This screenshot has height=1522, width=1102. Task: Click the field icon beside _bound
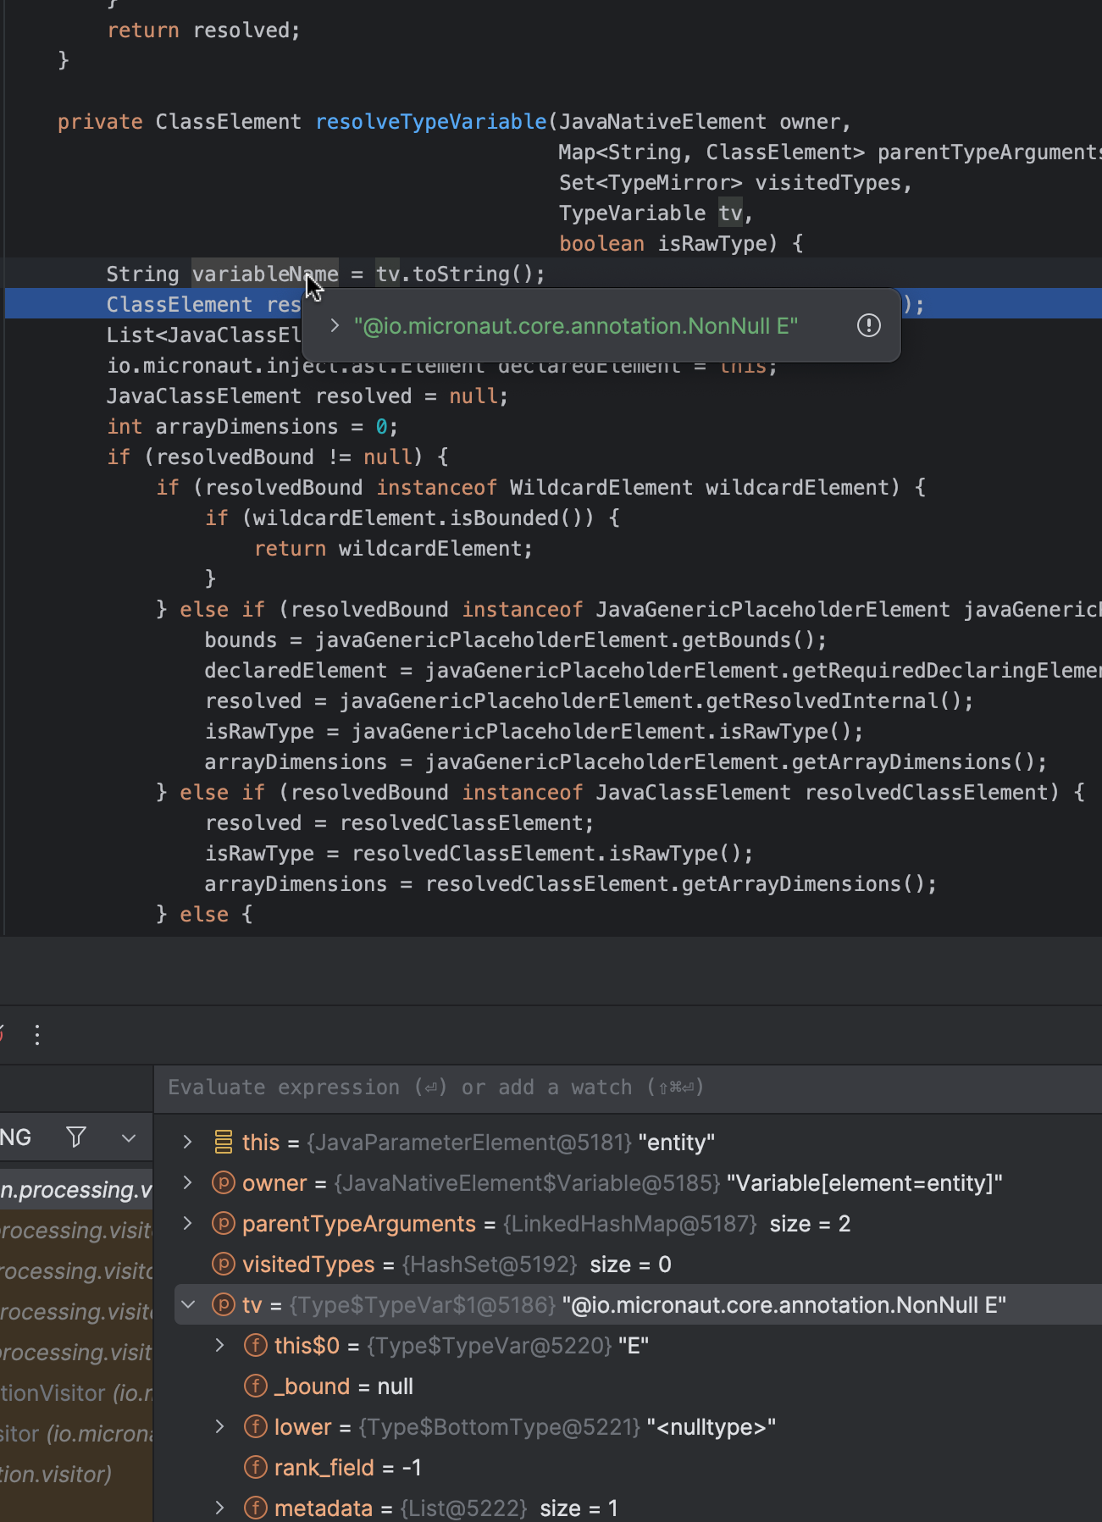(255, 1386)
